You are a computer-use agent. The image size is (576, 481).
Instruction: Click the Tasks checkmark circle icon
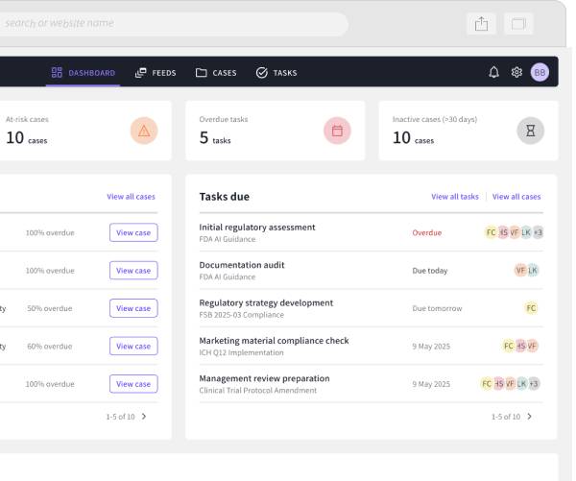point(261,73)
